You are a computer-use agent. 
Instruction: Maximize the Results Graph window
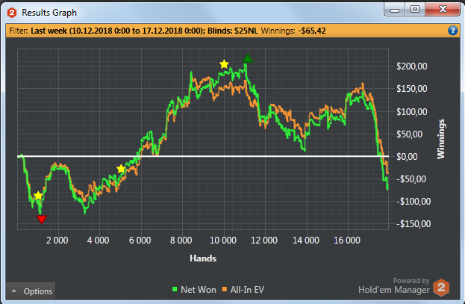coord(414,10)
